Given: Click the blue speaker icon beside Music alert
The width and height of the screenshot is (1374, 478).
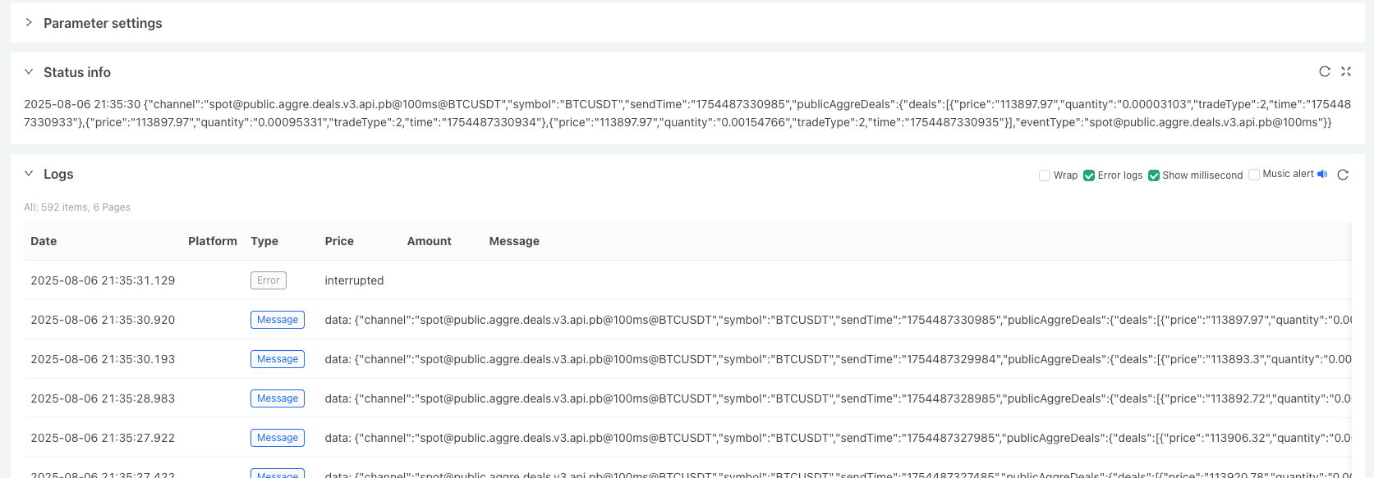Looking at the screenshot, I should click(x=1322, y=174).
